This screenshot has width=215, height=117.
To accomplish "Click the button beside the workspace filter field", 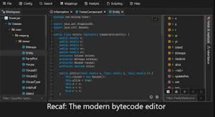I will (42, 98).
